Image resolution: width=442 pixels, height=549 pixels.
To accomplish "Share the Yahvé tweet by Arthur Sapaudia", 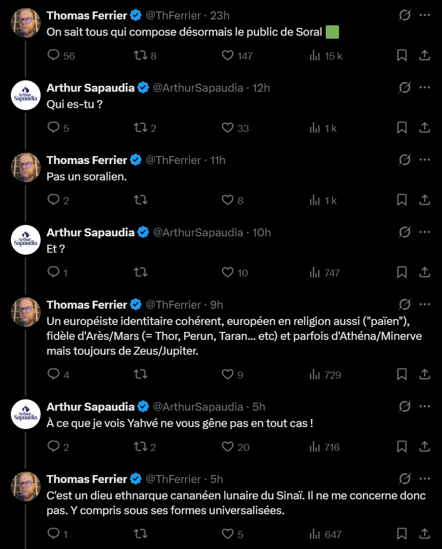I will point(424,447).
